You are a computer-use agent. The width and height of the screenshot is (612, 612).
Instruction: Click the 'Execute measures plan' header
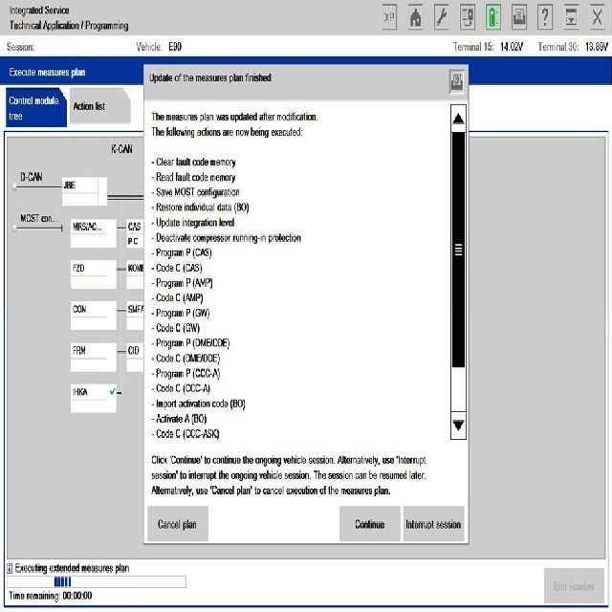[47, 73]
